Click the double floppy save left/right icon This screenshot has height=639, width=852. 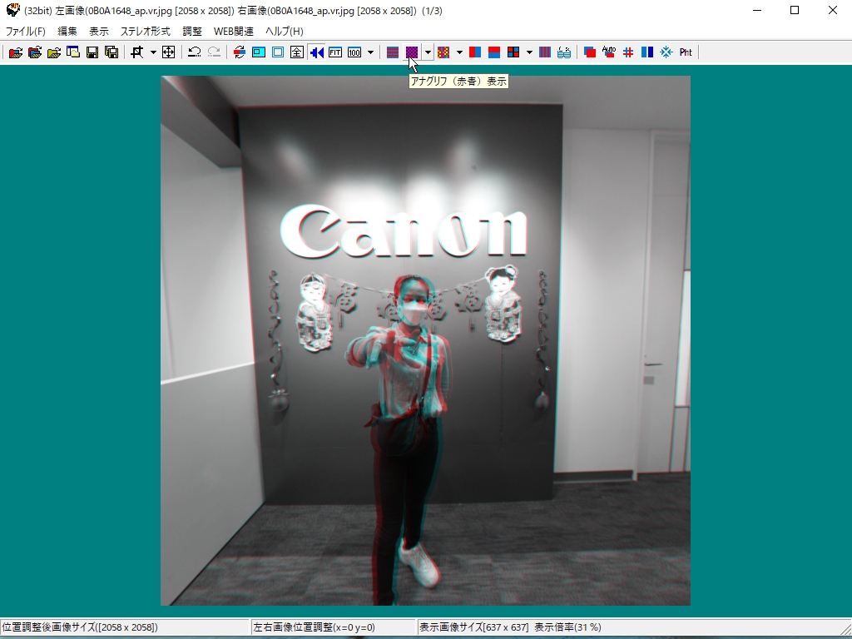(x=111, y=52)
